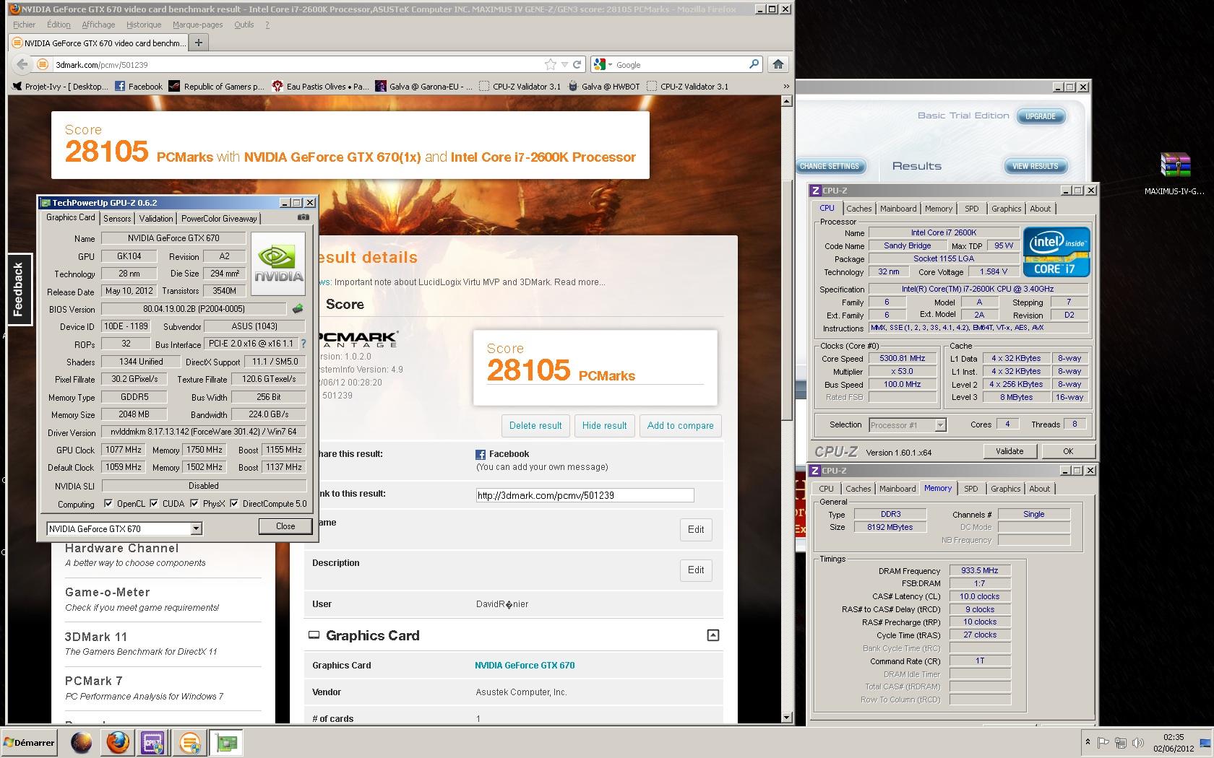Click the CHANGE SETTINGS button
Viewport: 1214px width, 758px height.
[x=830, y=166]
